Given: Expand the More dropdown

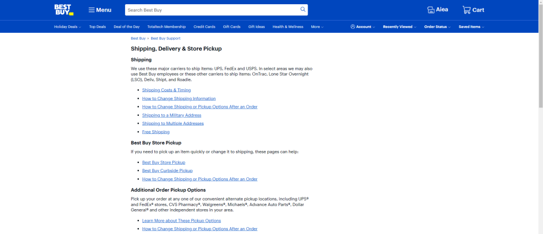Looking at the screenshot, I should (x=317, y=26).
